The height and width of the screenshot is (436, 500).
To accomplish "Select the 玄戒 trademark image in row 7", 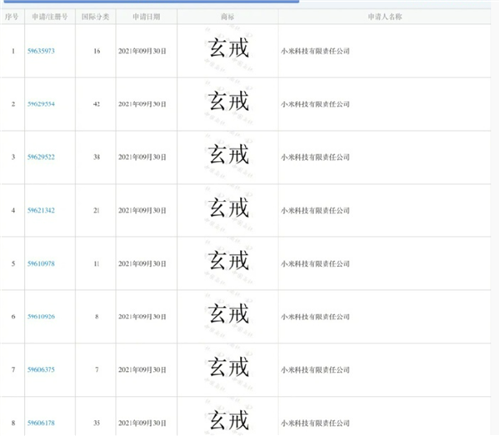I will 228,367.
